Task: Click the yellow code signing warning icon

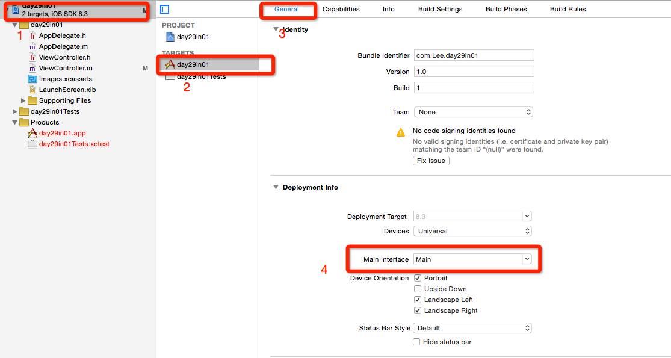Action: tap(401, 132)
